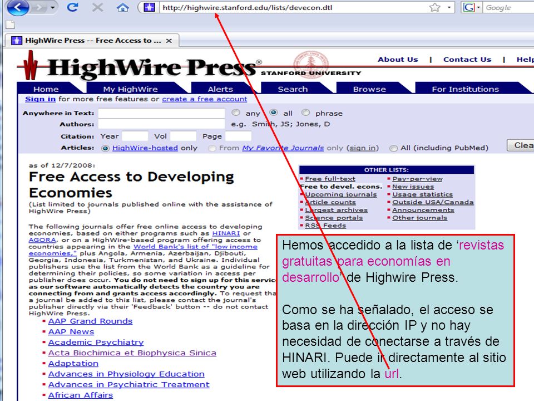This screenshot has width=534, height=401.
Task: Select the 'phrase' text match radio
Action: point(306,113)
